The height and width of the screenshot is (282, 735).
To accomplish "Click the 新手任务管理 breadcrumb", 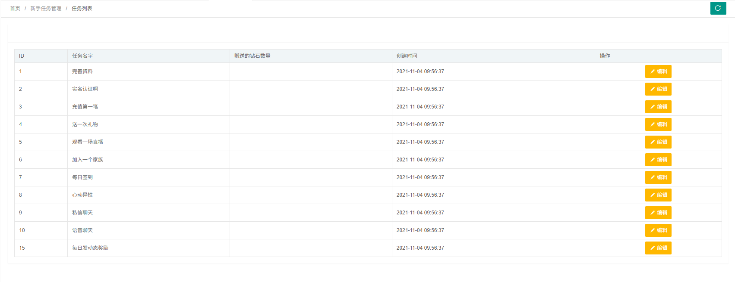I will coord(46,9).
